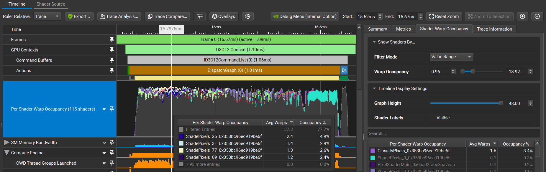Click Graph Height slider
Viewport: 546px width, 172px height.
click(x=467, y=103)
